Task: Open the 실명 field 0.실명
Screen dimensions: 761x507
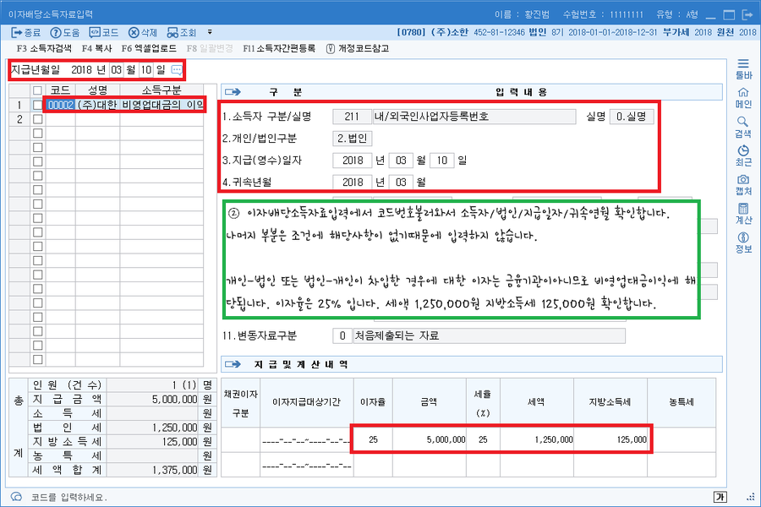Action: coord(632,117)
